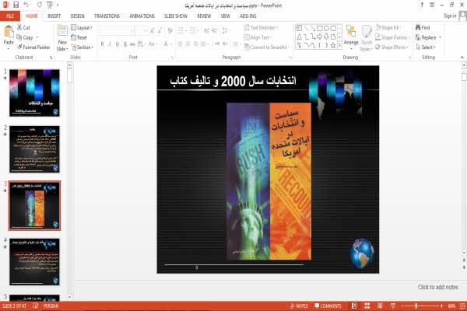Click Decrease Font Size icon
This screenshot has width=467, height=311.
160,30
